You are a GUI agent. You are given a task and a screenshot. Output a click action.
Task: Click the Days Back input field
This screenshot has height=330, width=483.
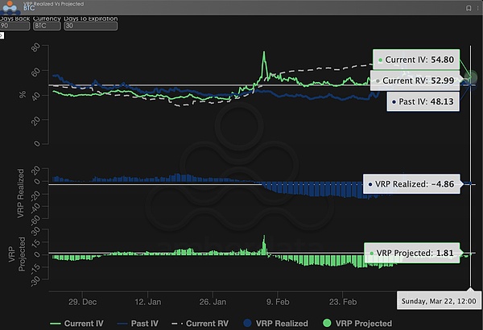(15, 25)
